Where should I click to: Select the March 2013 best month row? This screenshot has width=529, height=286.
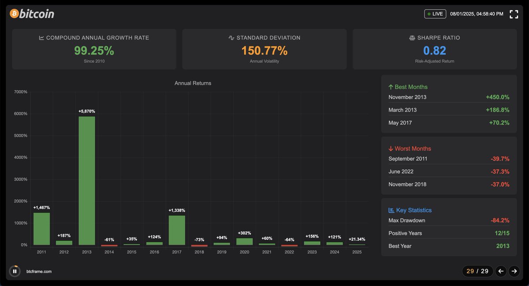[x=449, y=110]
